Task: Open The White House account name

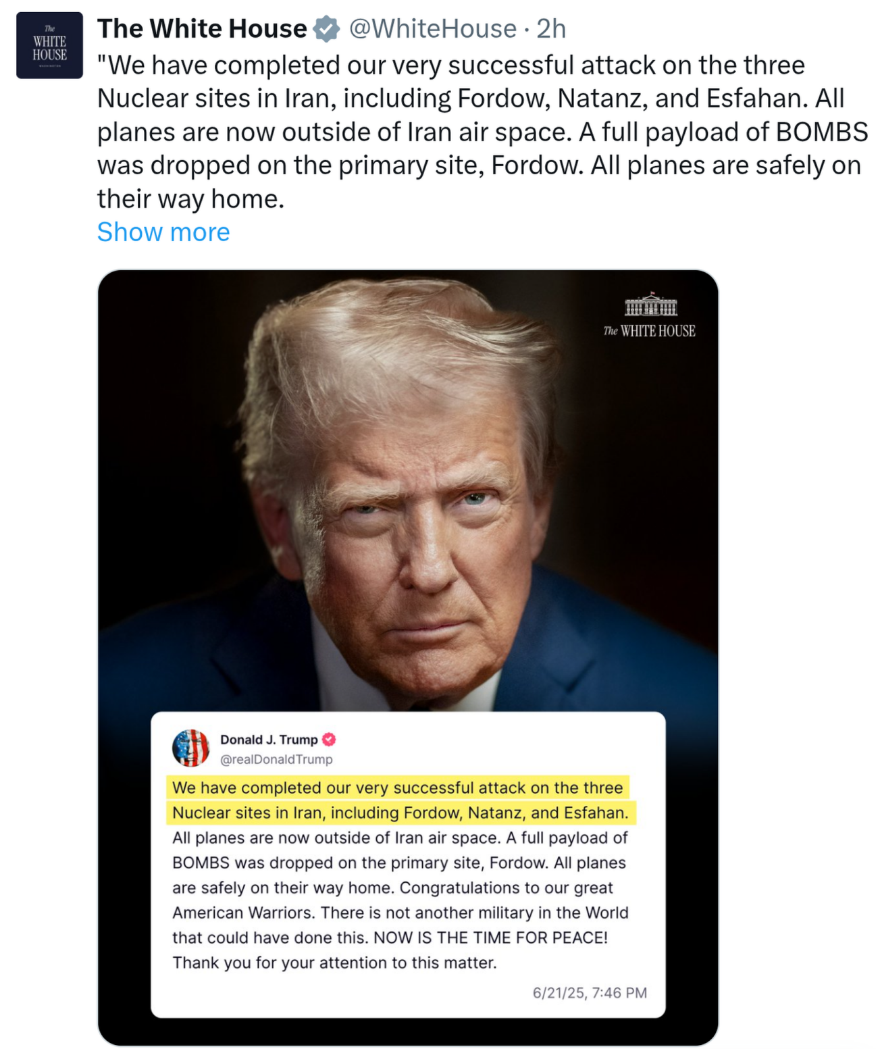Action: pyautogui.click(x=202, y=29)
